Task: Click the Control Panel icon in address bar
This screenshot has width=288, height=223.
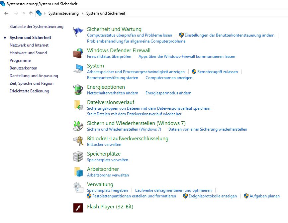Action: 39,13
